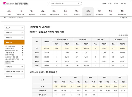The height and width of the screenshot is (97, 132).
Task: Open the 사회복지 scales icon
Action: [32, 11]
